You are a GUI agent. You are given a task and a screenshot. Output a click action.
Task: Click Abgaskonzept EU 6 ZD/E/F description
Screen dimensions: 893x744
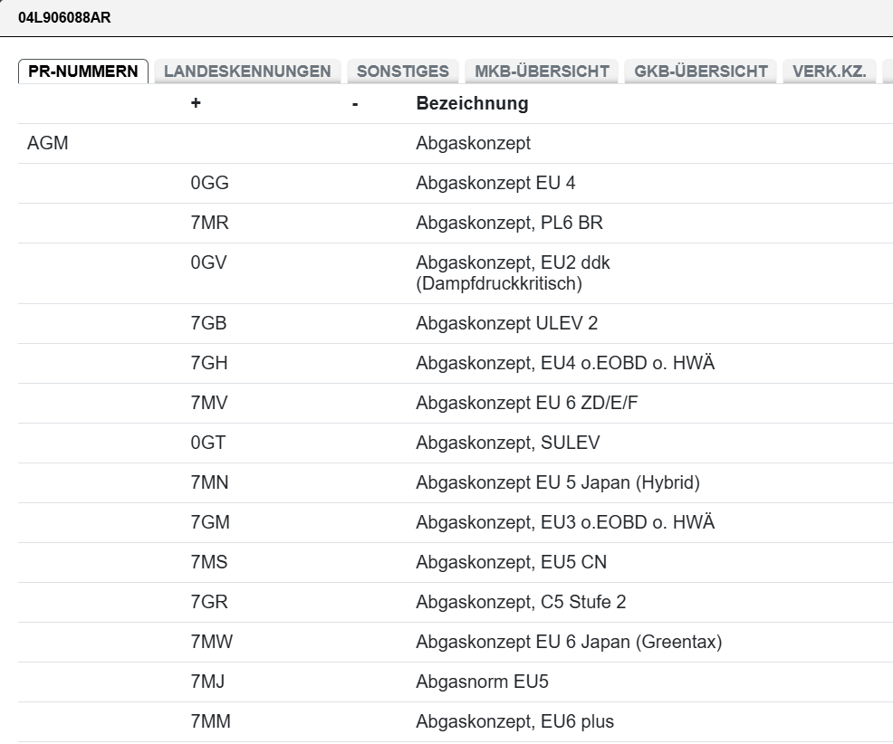tap(527, 403)
